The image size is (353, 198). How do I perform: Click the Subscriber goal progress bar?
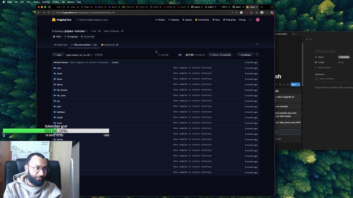coord(56,131)
